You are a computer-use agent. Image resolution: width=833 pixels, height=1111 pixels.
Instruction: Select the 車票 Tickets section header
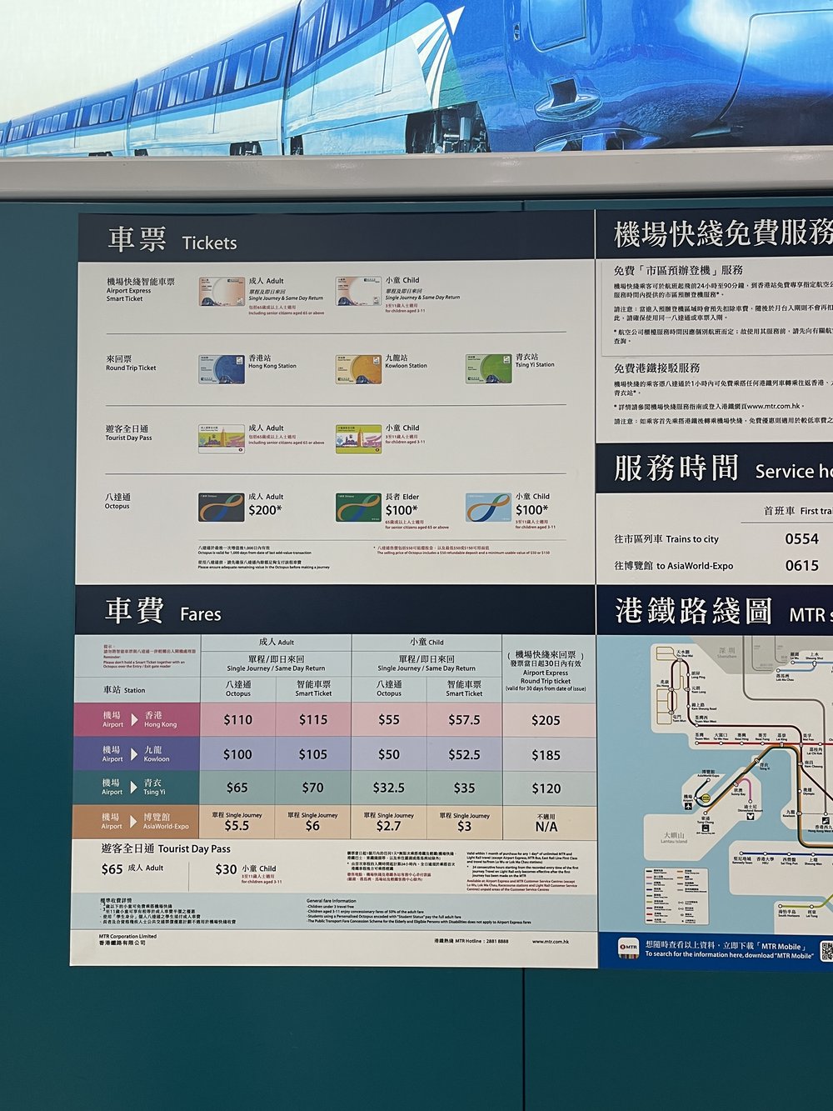tap(172, 241)
